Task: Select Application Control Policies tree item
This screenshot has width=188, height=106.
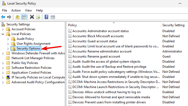Action: pyautogui.click(x=32, y=73)
